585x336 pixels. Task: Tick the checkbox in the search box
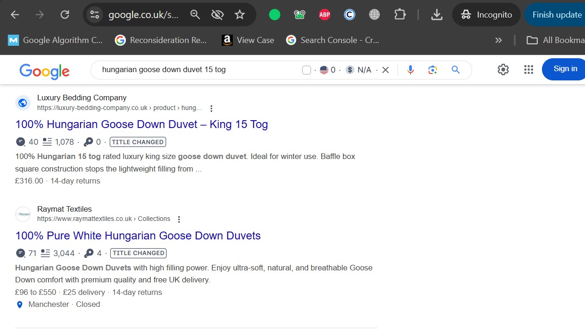[306, 70]
